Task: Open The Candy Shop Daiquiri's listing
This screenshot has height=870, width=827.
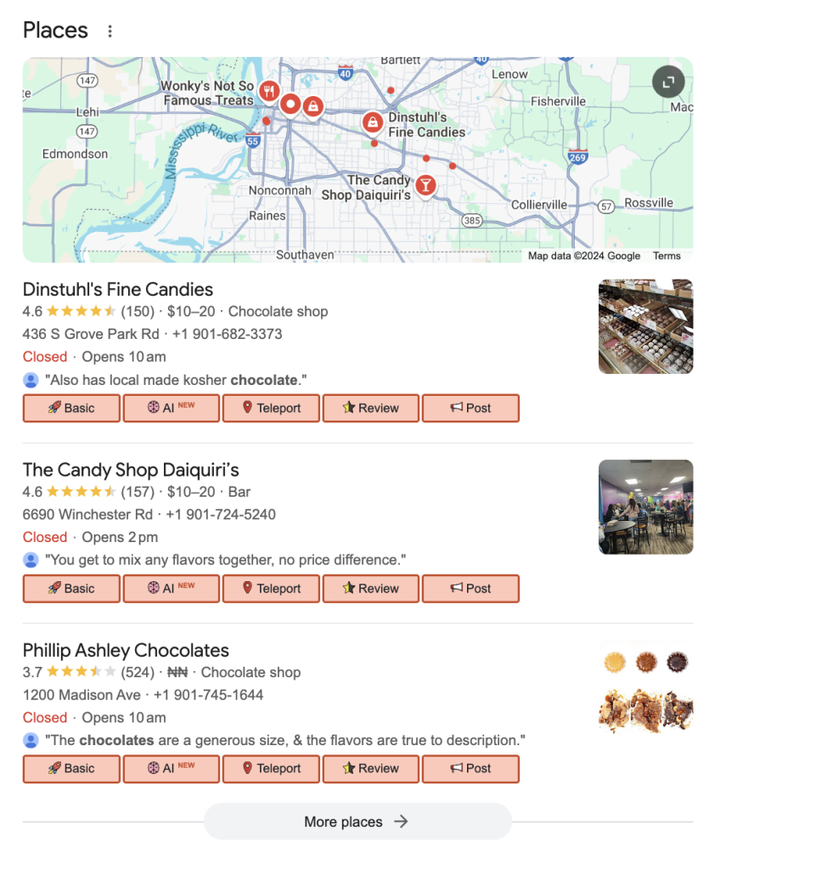Action: coord(131,470)
